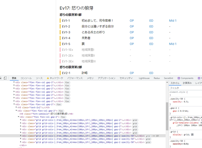Open the ネットワーク tab
The image size is (202, 148).
coord(56,78)
